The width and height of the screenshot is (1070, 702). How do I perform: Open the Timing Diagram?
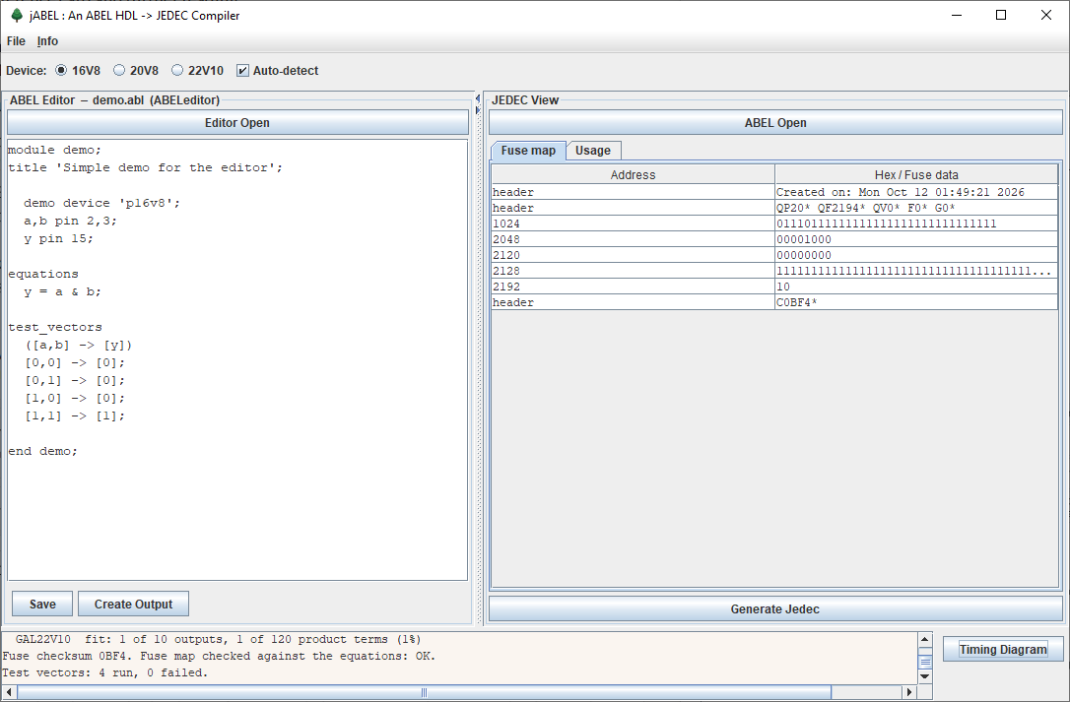(1003, 650)
